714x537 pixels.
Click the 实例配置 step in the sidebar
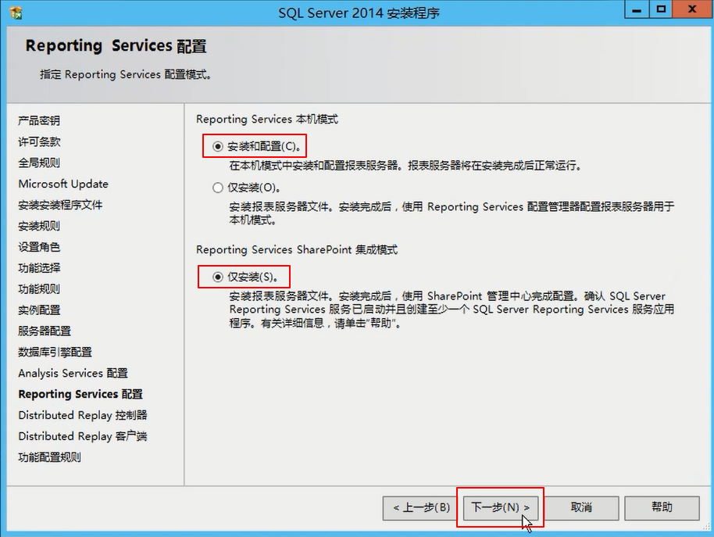tap(39, 310)
